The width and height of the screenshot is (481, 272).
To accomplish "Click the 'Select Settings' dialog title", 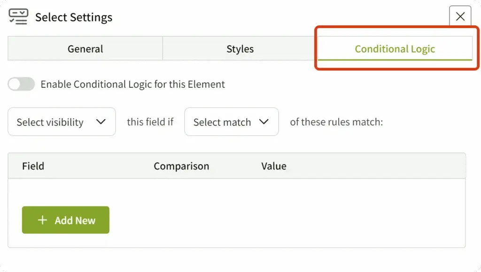I will 74,18.
